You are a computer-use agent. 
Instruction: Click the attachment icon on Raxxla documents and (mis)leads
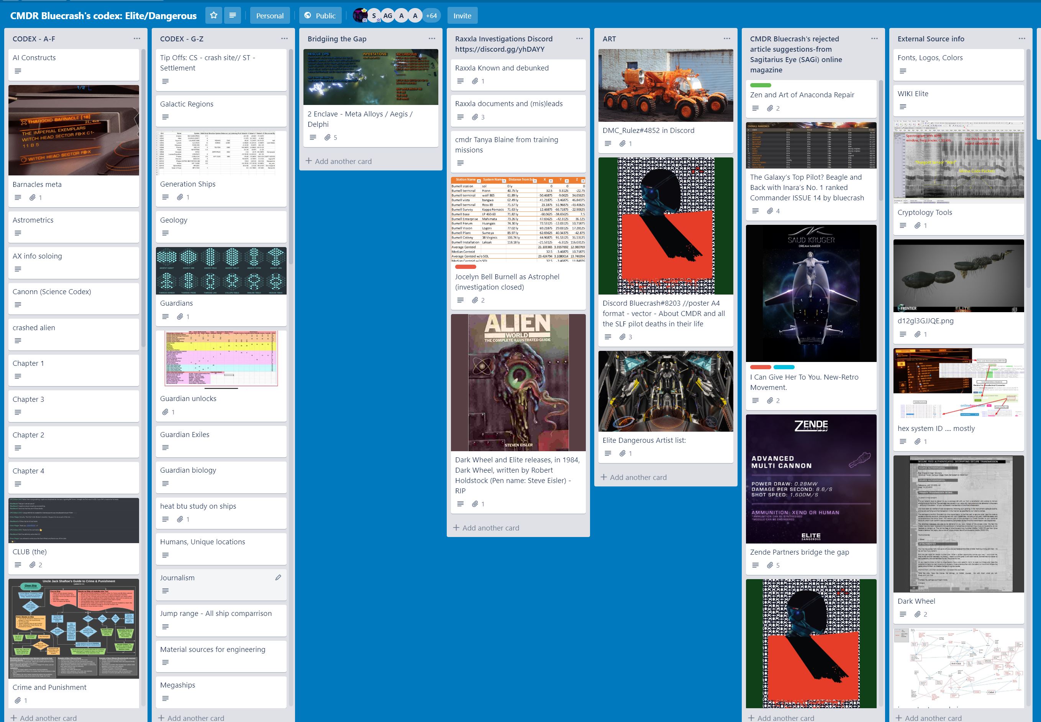coord(475,117)
